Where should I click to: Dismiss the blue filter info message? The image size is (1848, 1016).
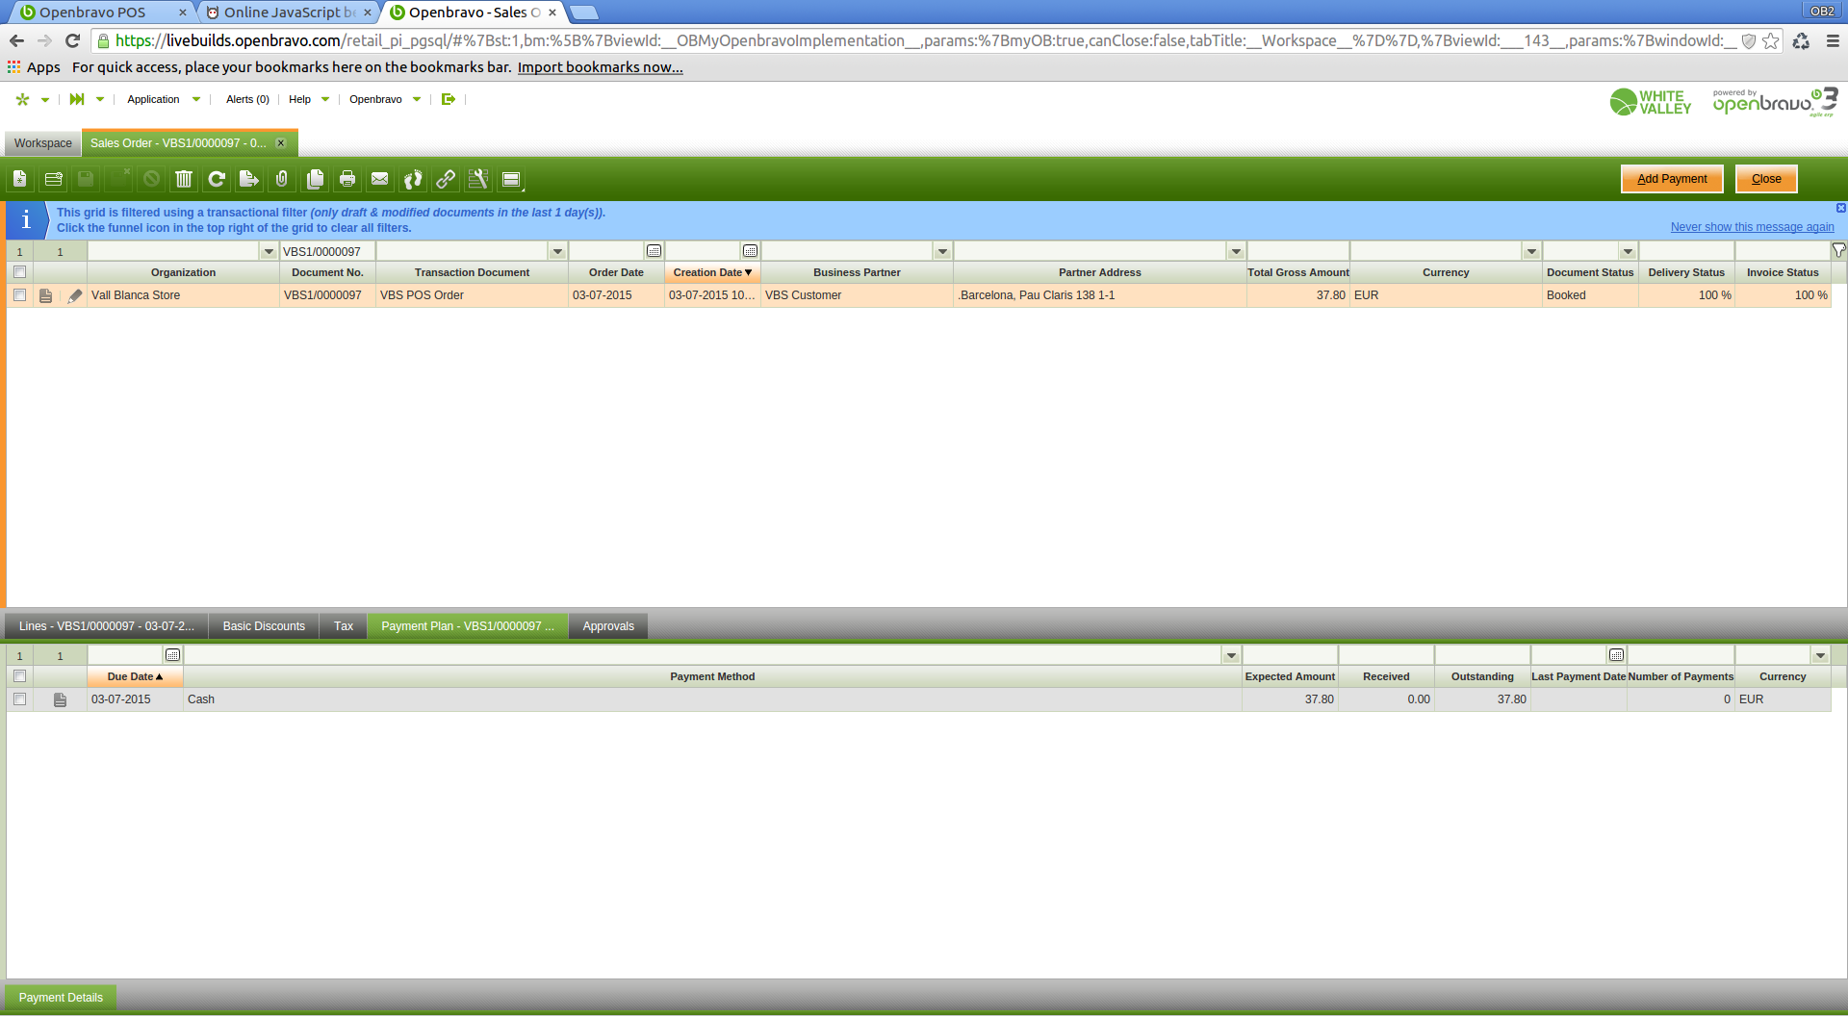coord(1840,208)
